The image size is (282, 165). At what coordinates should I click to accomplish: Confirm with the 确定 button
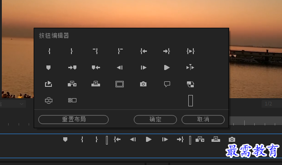[155, 120]
